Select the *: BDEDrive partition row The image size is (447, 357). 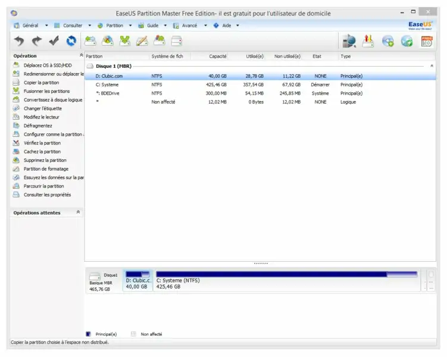click(260, 93)
